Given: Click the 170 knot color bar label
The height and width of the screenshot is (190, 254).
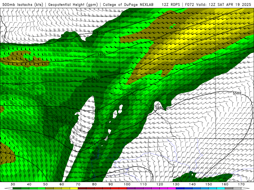Looking at the screenshot, I should tap(241, 184).
